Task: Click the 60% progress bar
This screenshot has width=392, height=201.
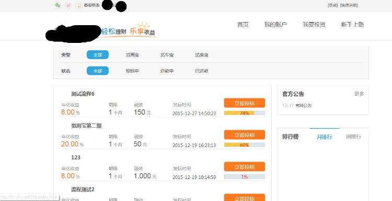Action: [245, 145]
